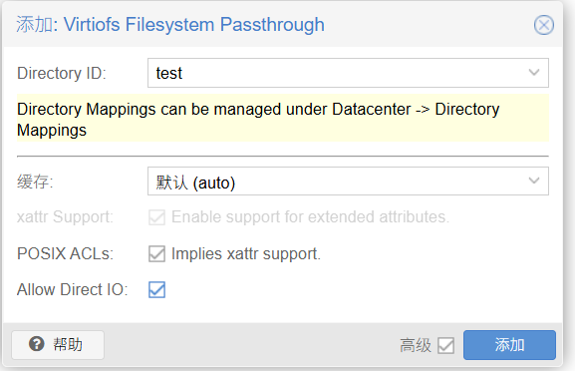Click the yellow Directory Mappings hint
Viewport: 575px width, 371px height.
pos(283,118)
